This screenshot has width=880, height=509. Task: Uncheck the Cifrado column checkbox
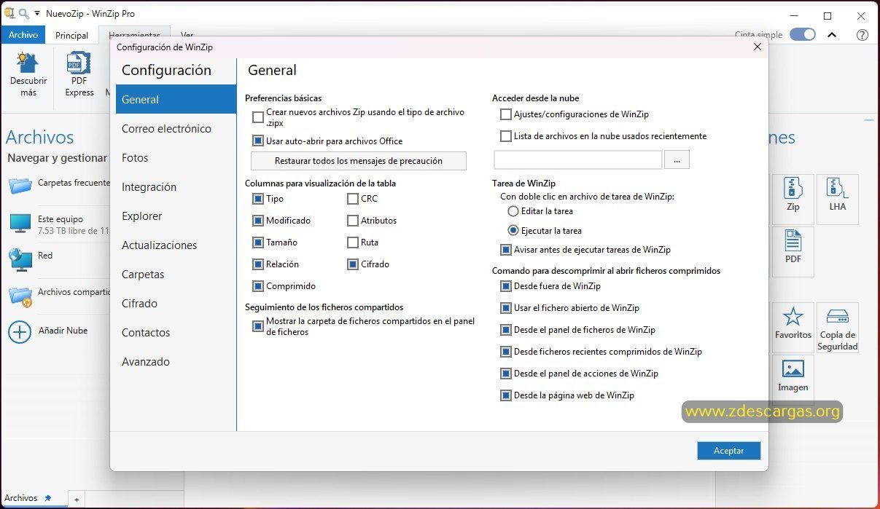click(x=353, y=264)
